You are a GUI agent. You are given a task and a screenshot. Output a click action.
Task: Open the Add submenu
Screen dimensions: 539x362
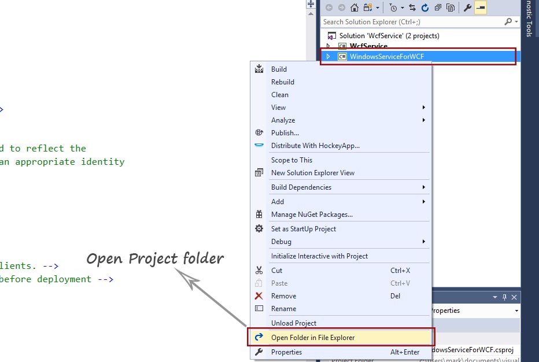tap(340, 201)
